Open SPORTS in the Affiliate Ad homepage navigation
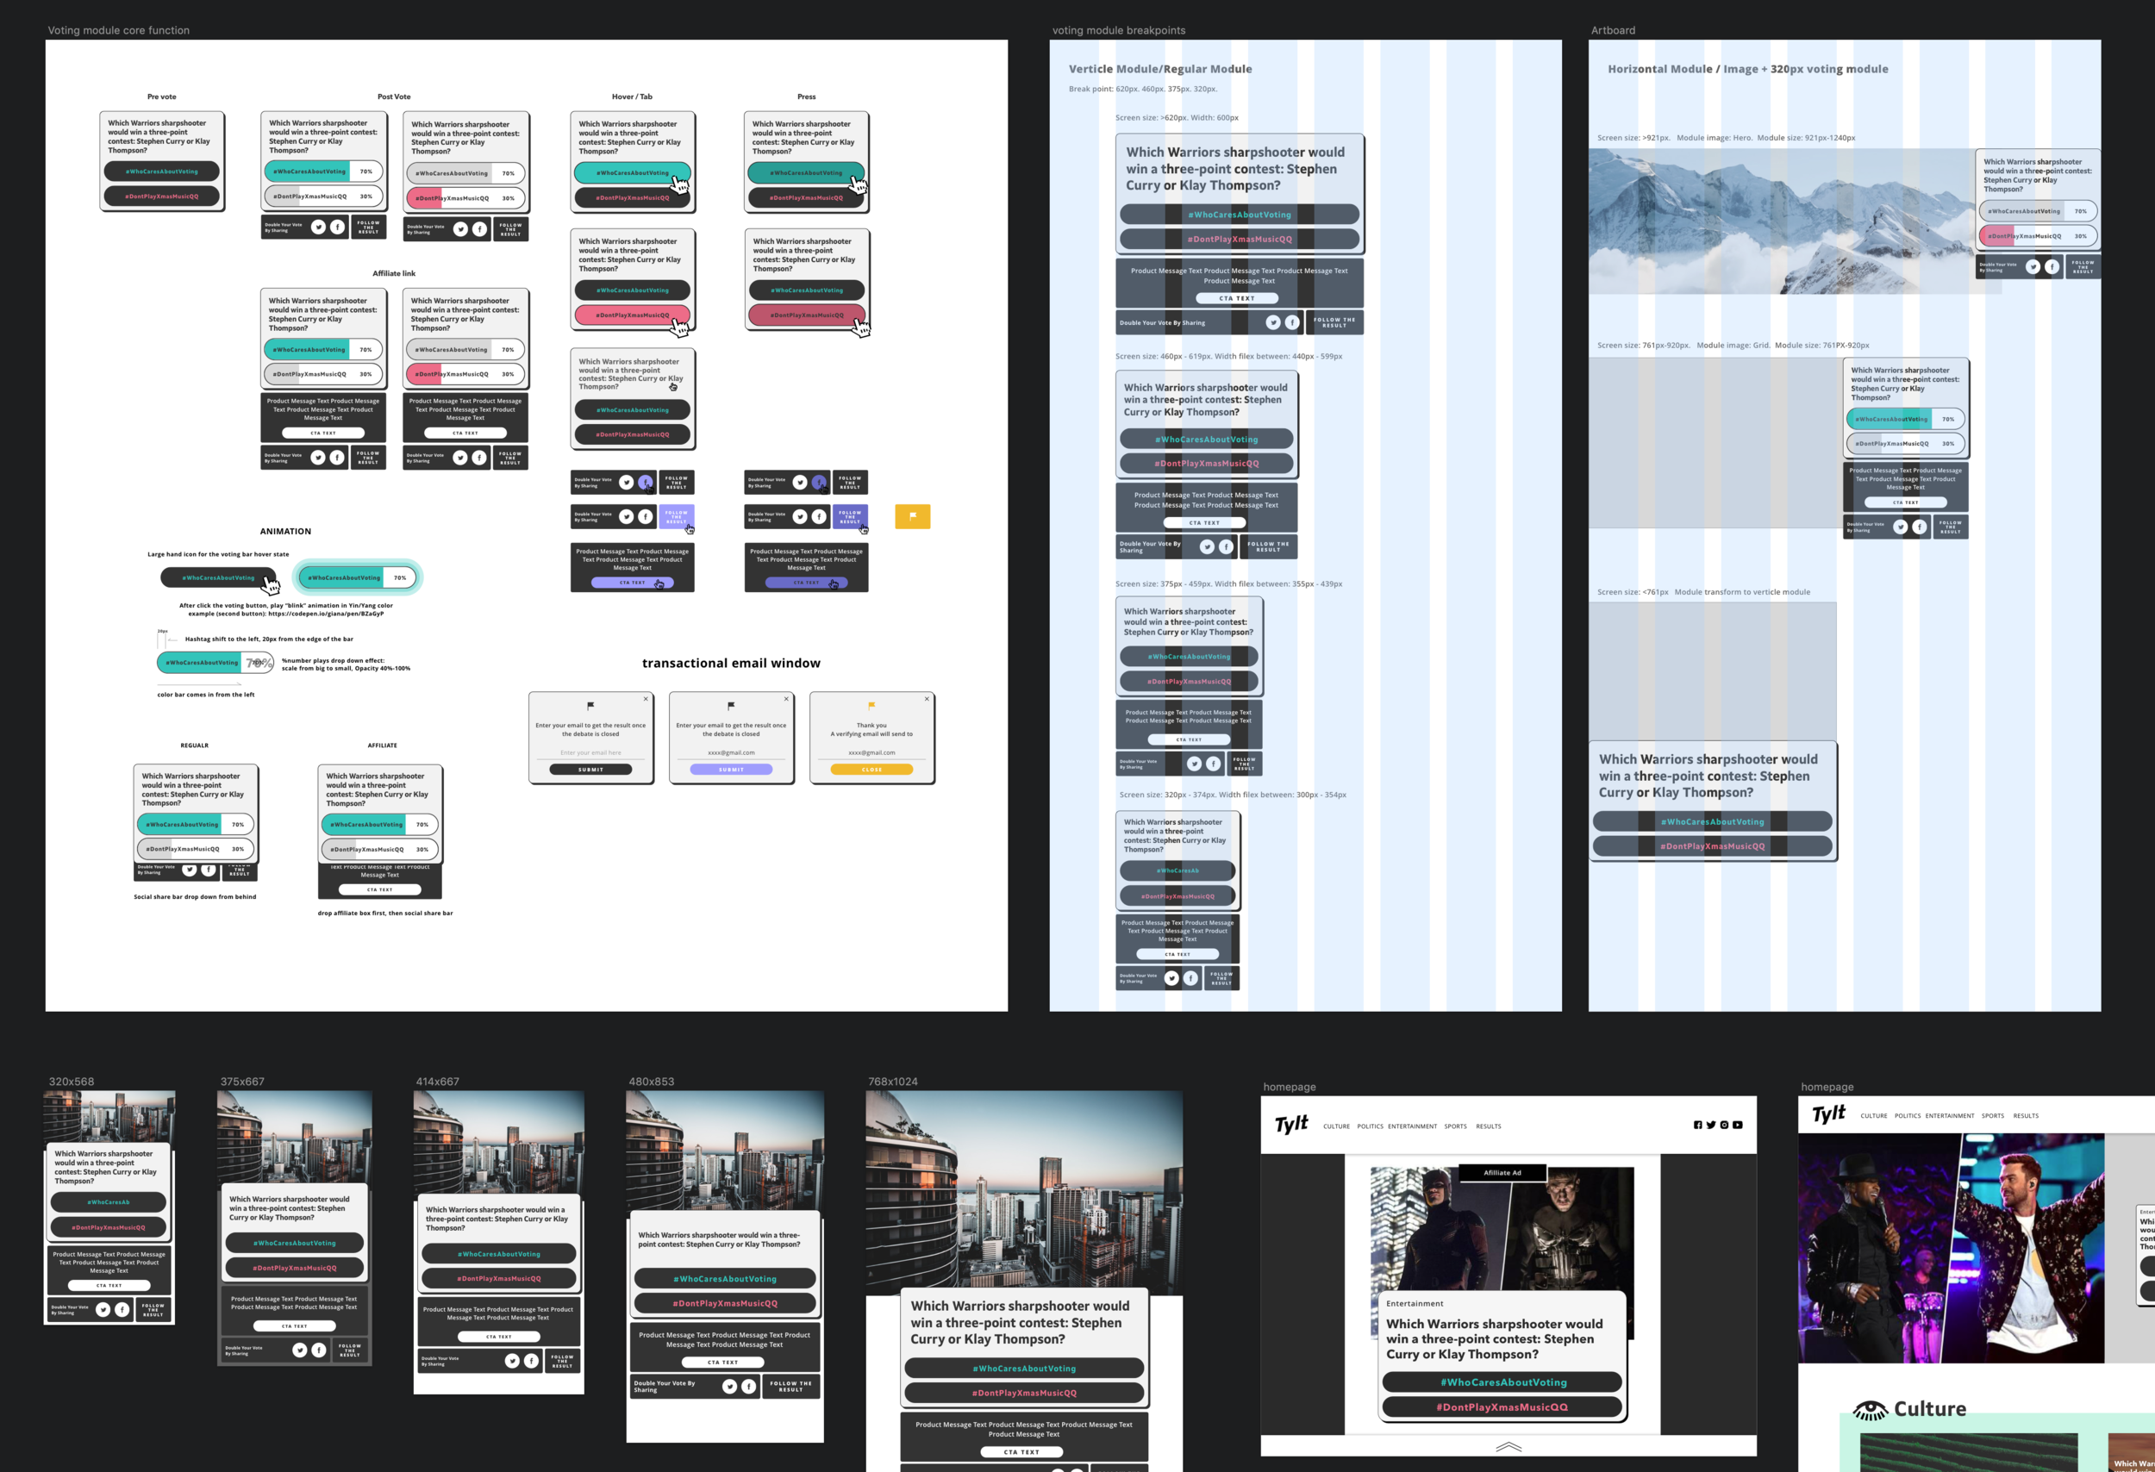 [x=1455, y=1126]
